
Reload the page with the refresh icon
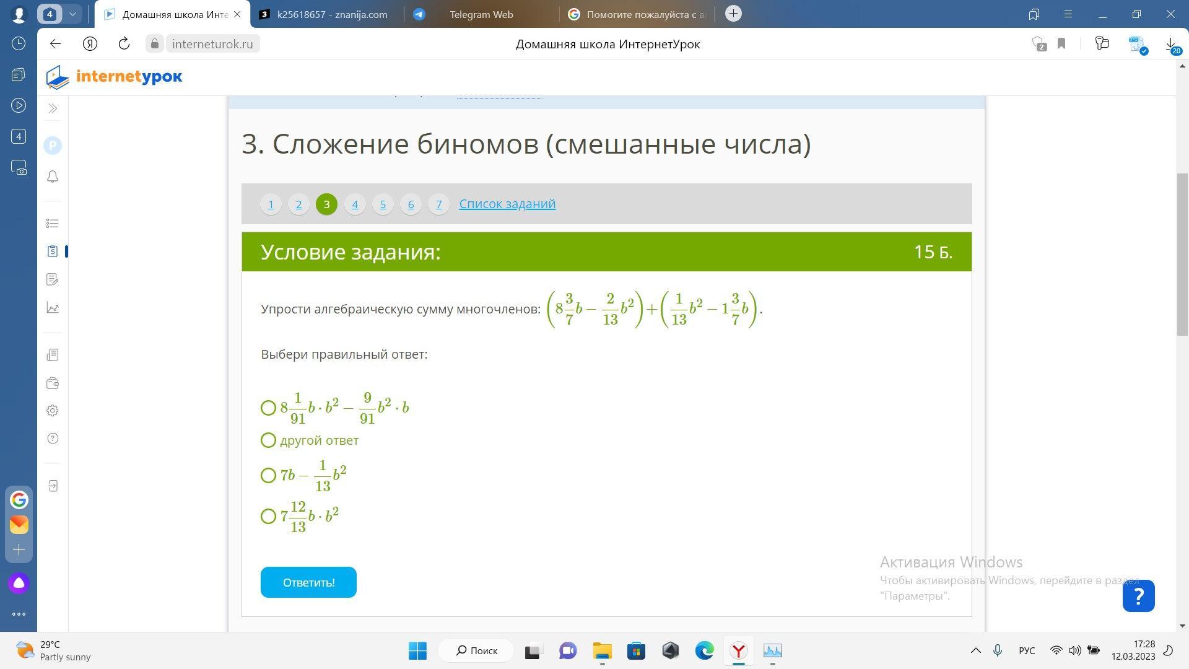124,43
